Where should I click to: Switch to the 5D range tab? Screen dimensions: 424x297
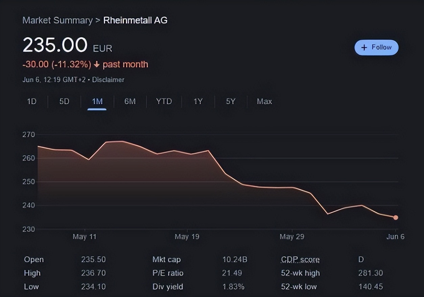pyautogui.click(x=64, y=101)
